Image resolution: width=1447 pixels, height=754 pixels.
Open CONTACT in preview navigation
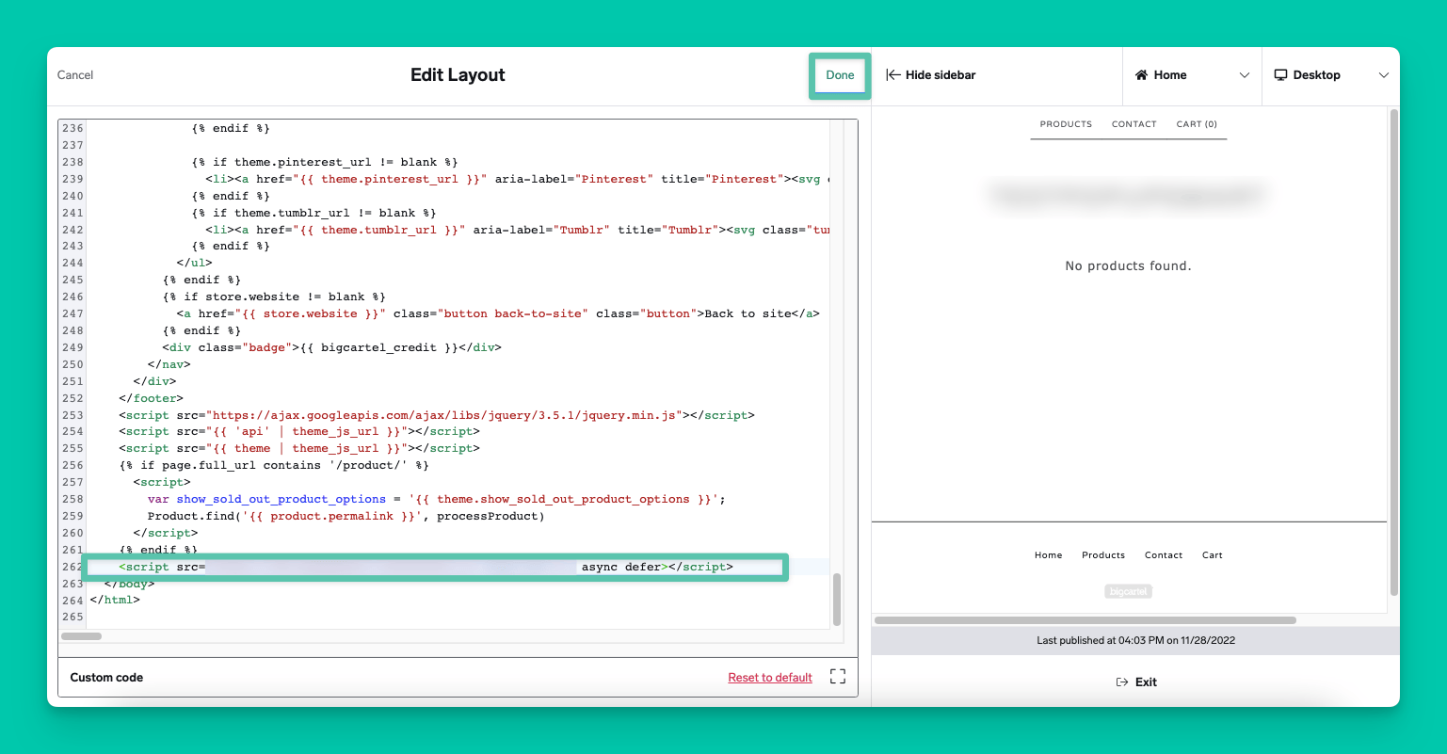point(1133,124)
